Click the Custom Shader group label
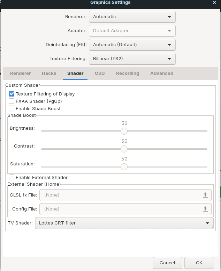 tap(23, 85)
